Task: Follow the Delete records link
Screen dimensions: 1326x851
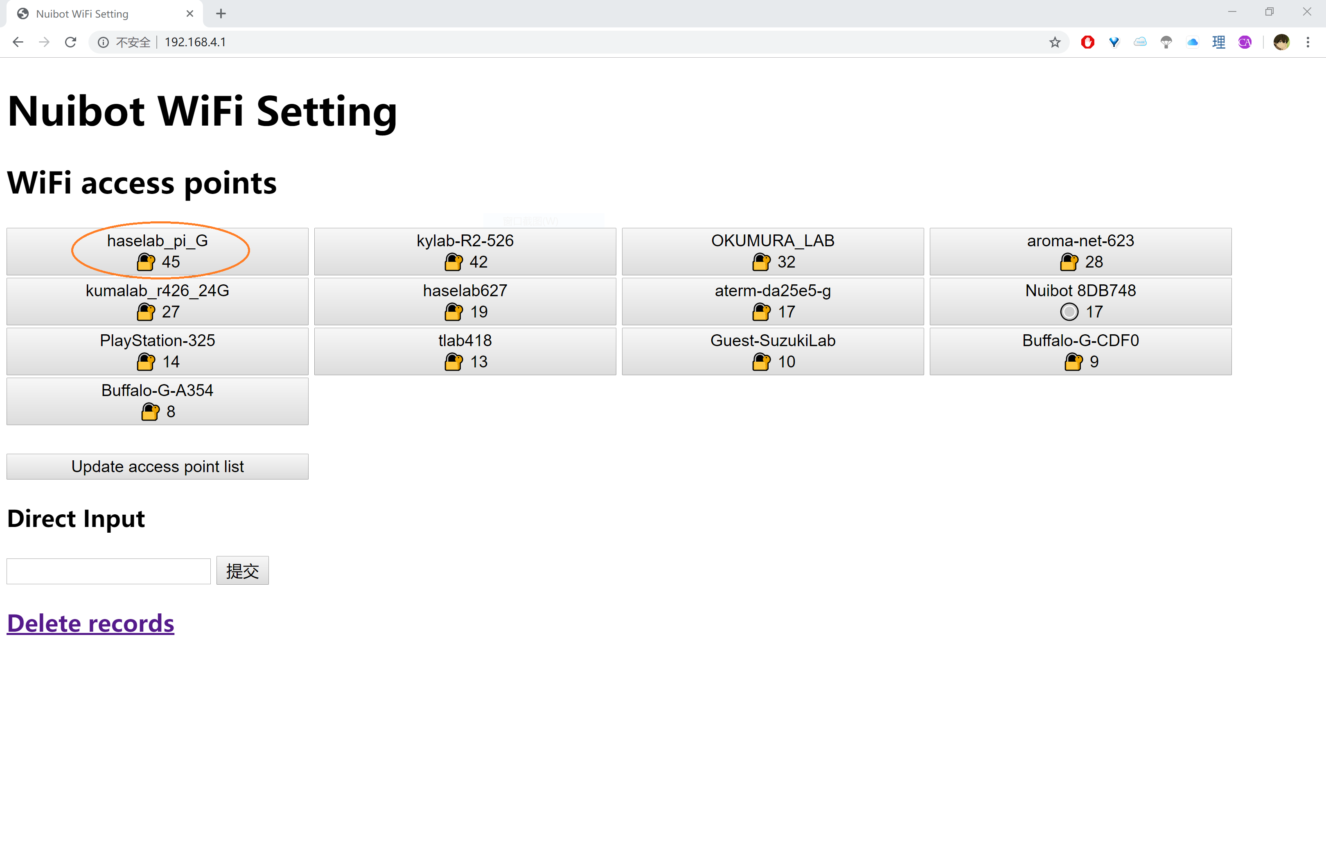Action: tap(90, 623)
